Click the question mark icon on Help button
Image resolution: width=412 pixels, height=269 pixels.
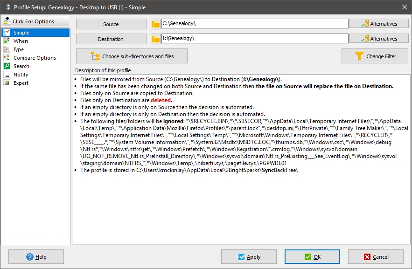(x=28, y=256)
